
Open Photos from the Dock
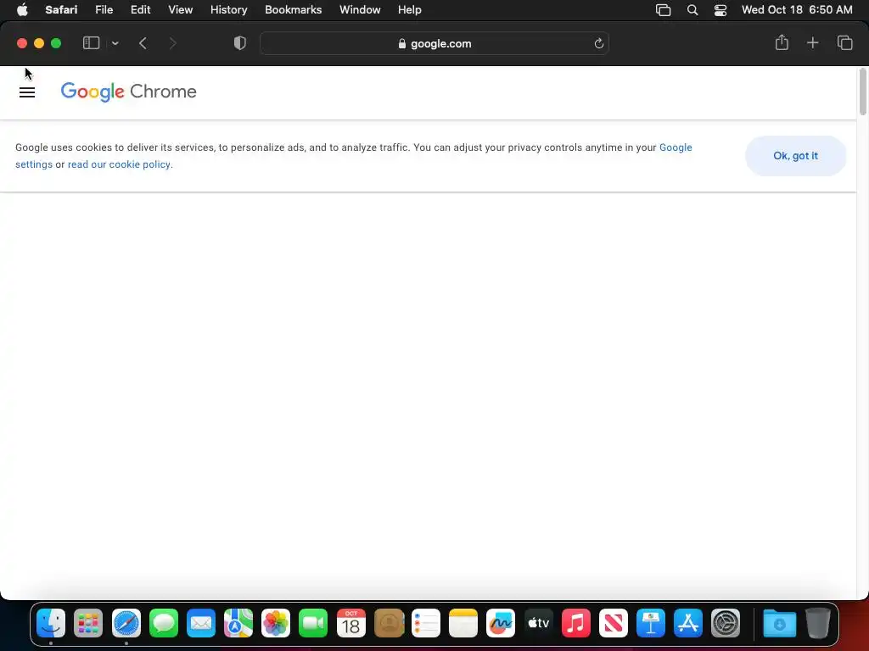276,623
